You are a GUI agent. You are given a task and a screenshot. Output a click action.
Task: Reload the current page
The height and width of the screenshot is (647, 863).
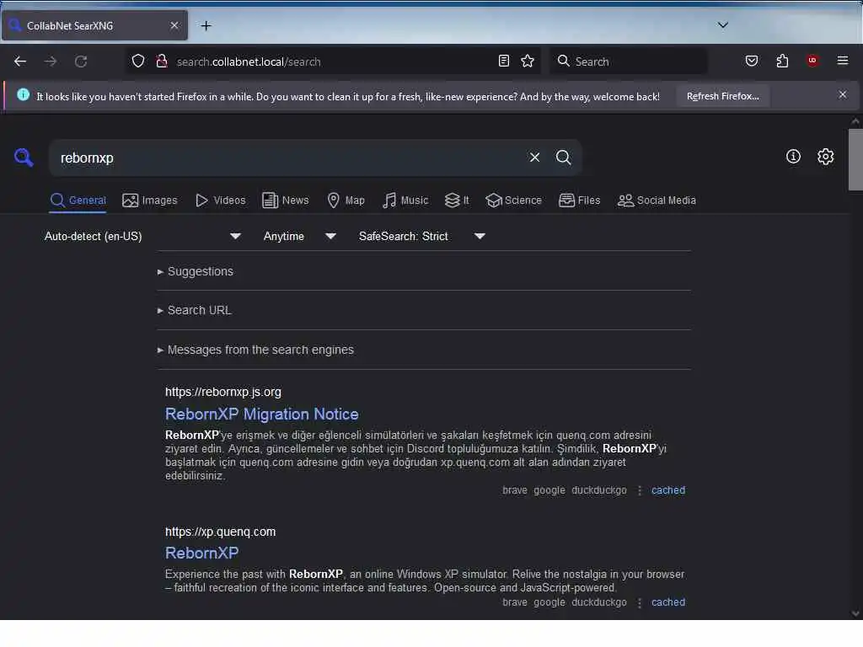click(81, 61)
